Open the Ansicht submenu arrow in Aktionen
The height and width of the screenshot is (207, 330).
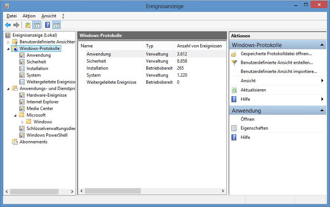tap(322, 81)
